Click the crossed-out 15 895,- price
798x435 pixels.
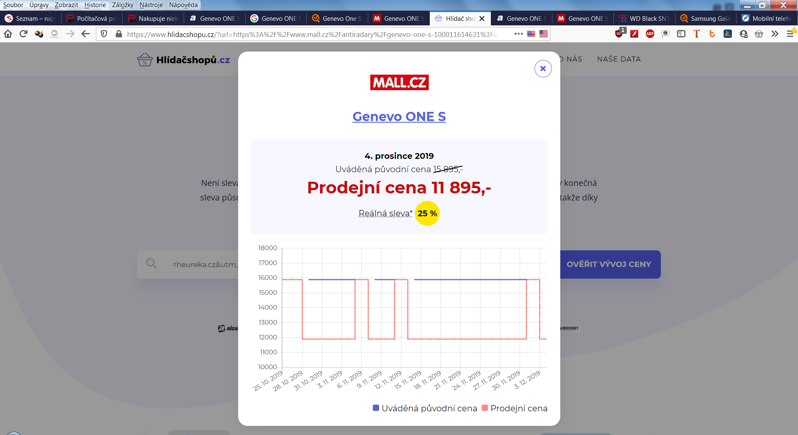click(448, 169)
